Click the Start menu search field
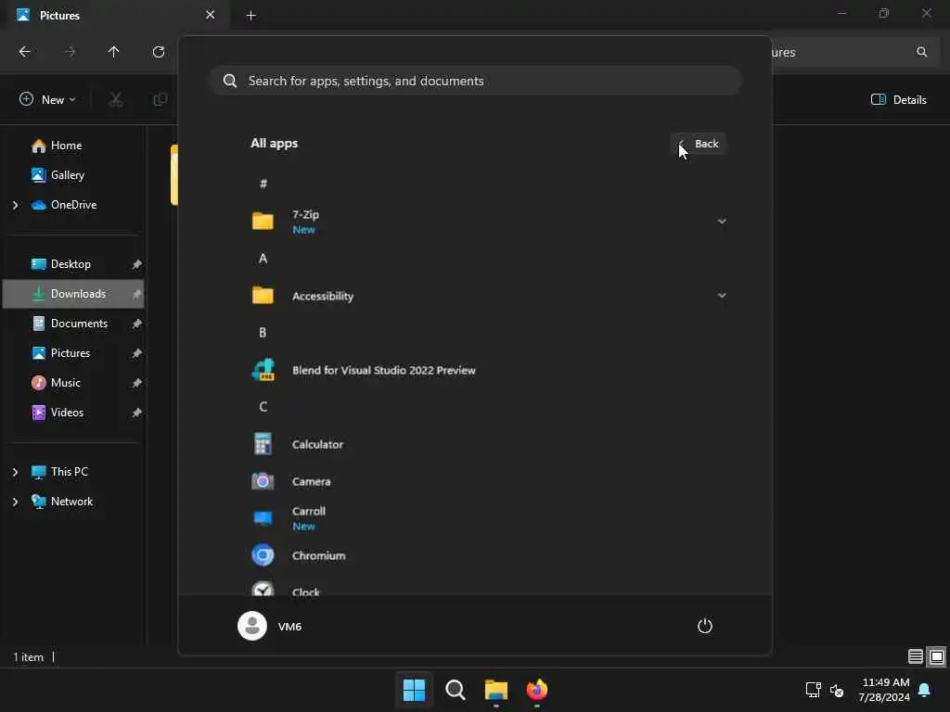The height and width of the screenshot is (712, 950). [x=476, y=81]
